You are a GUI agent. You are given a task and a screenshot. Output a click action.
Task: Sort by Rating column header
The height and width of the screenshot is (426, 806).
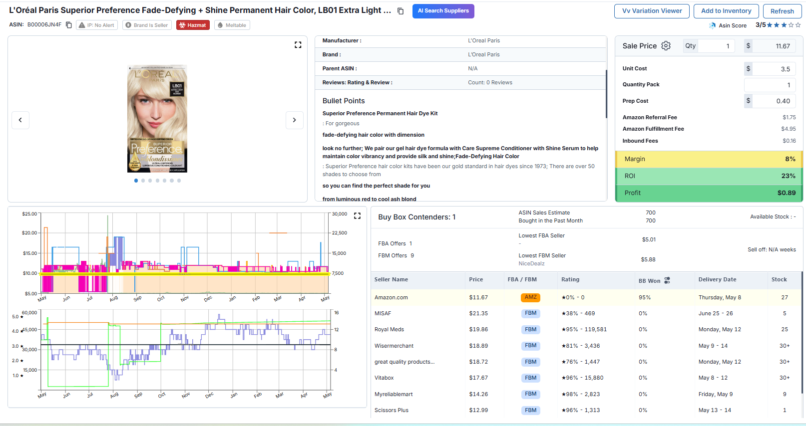pyautogui.click(x=570, y=280)
